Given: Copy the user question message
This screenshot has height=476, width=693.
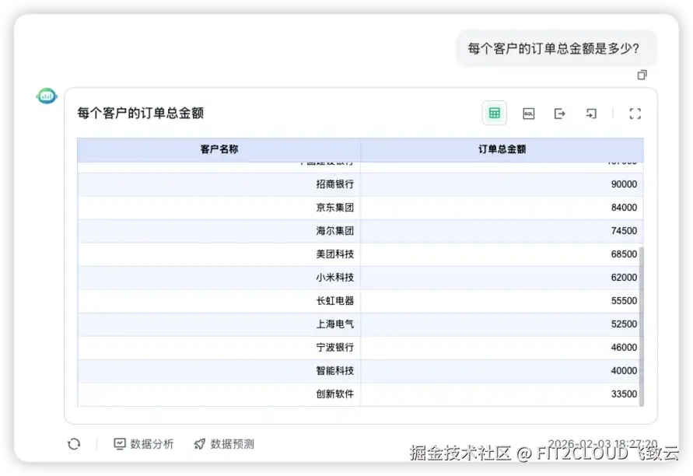Looking at the screenshot, I should tap(642, 75).
